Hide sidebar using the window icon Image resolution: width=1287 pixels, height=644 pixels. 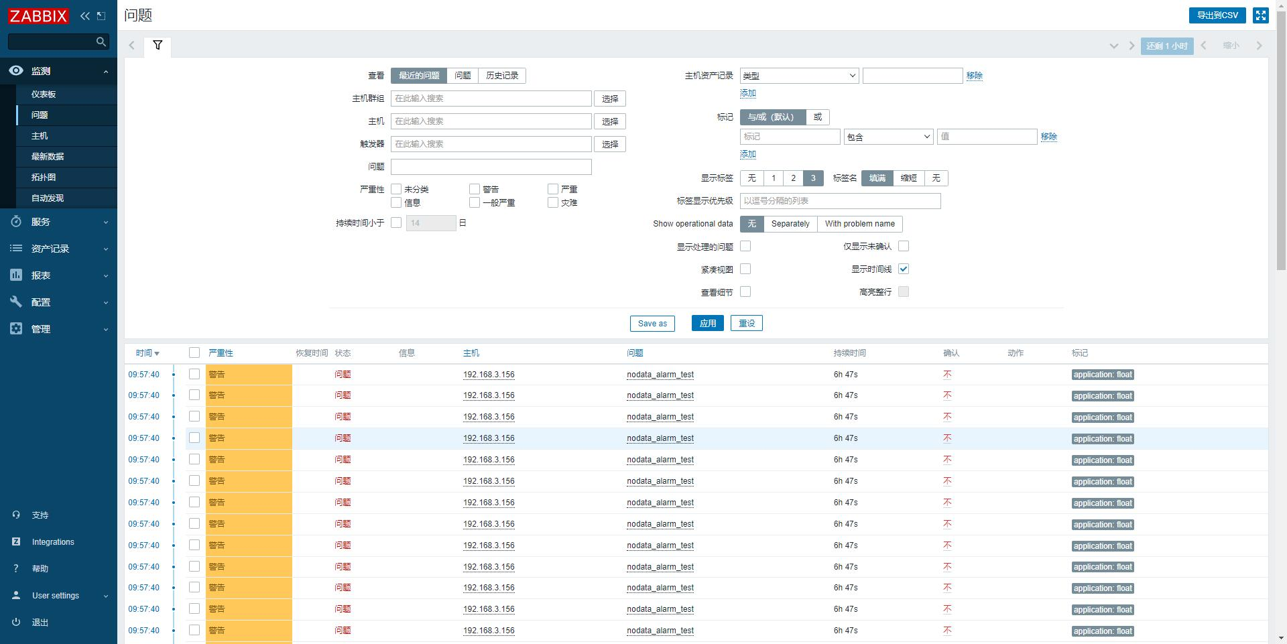(x=101, y=15)
